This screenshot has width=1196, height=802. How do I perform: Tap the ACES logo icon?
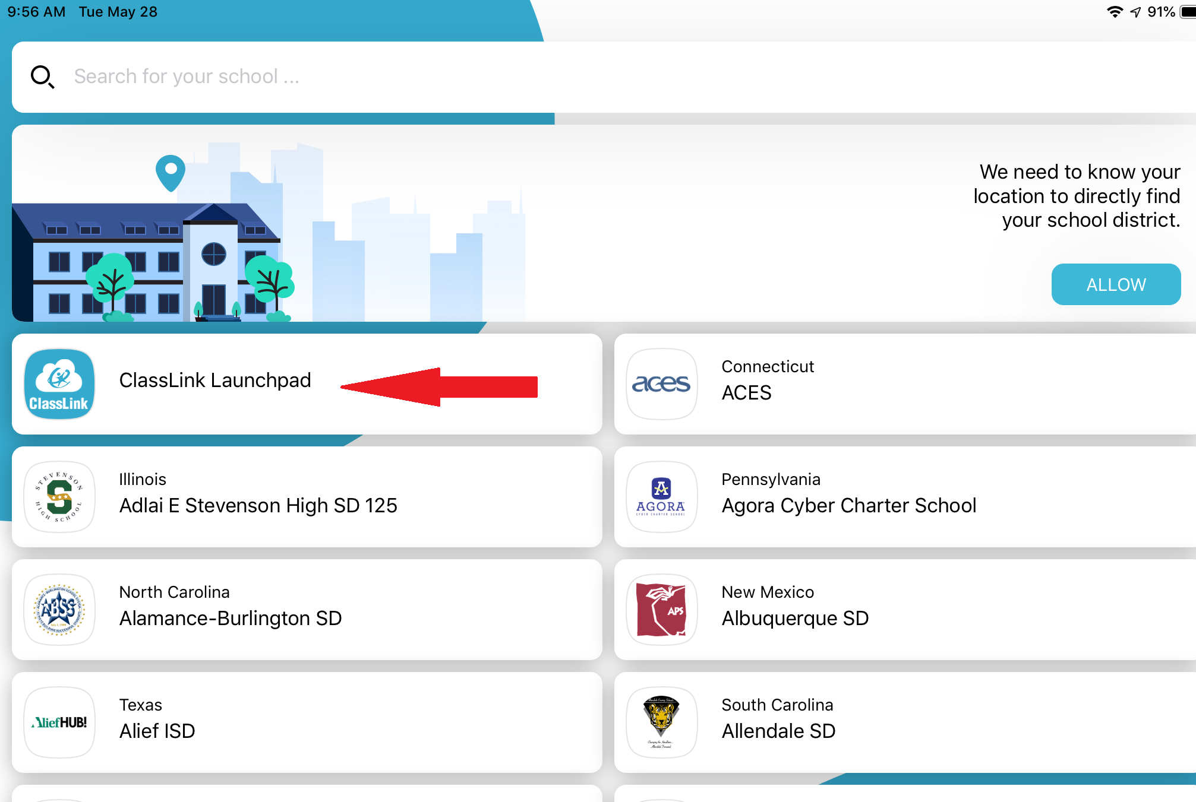coord(662,384)
